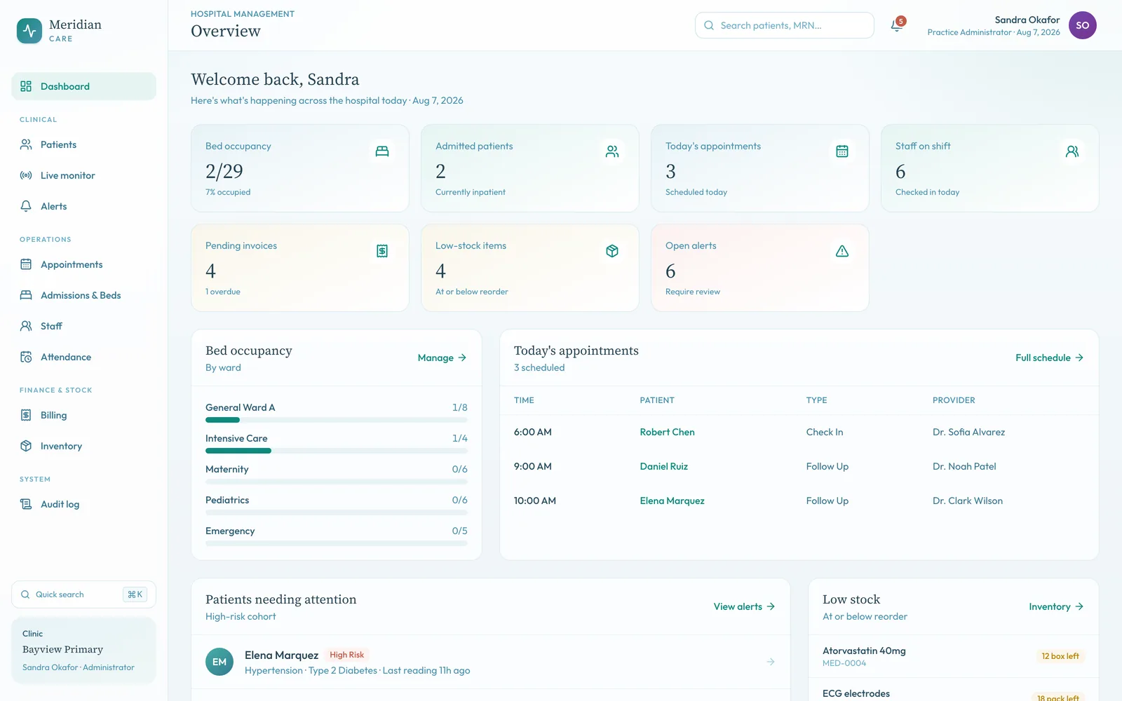This screenshot has width=1122, height=701.
Task: Open Admissions & Beds
Action: (83, 295)
